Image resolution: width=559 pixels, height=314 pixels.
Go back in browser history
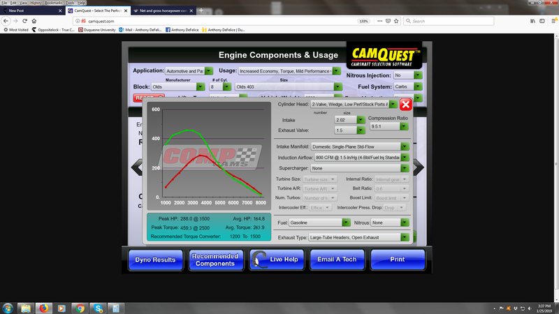[x=6, y=21]
